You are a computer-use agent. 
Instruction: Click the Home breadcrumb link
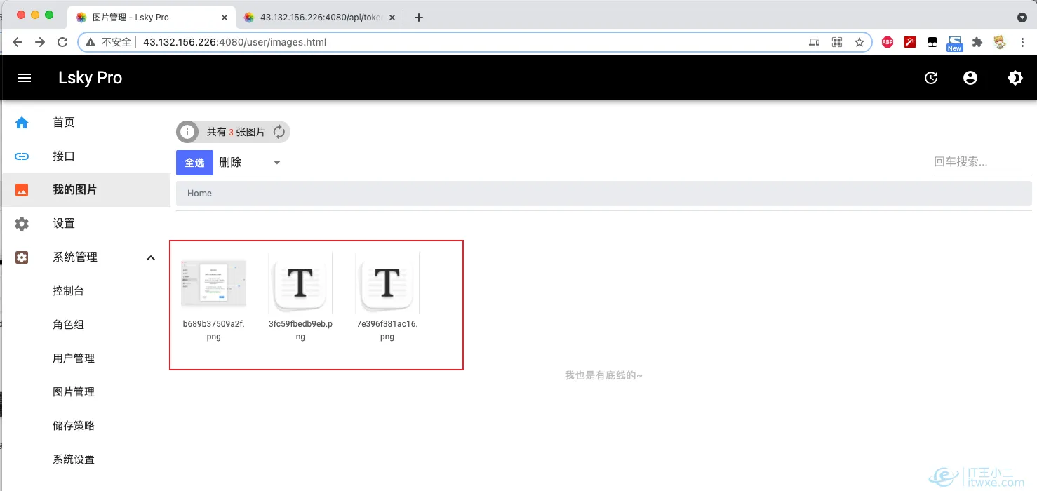tap(199, 194)
